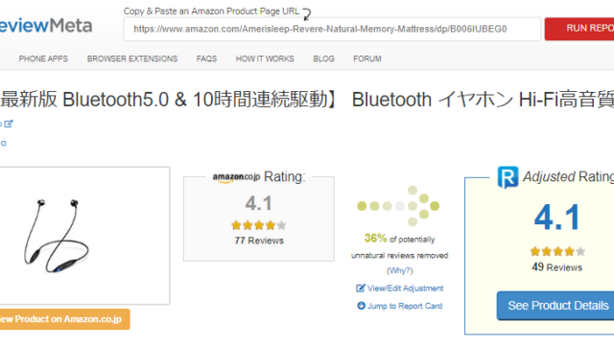Click the down-arrow icon beside Jump to Report Card

pos(361,306)
